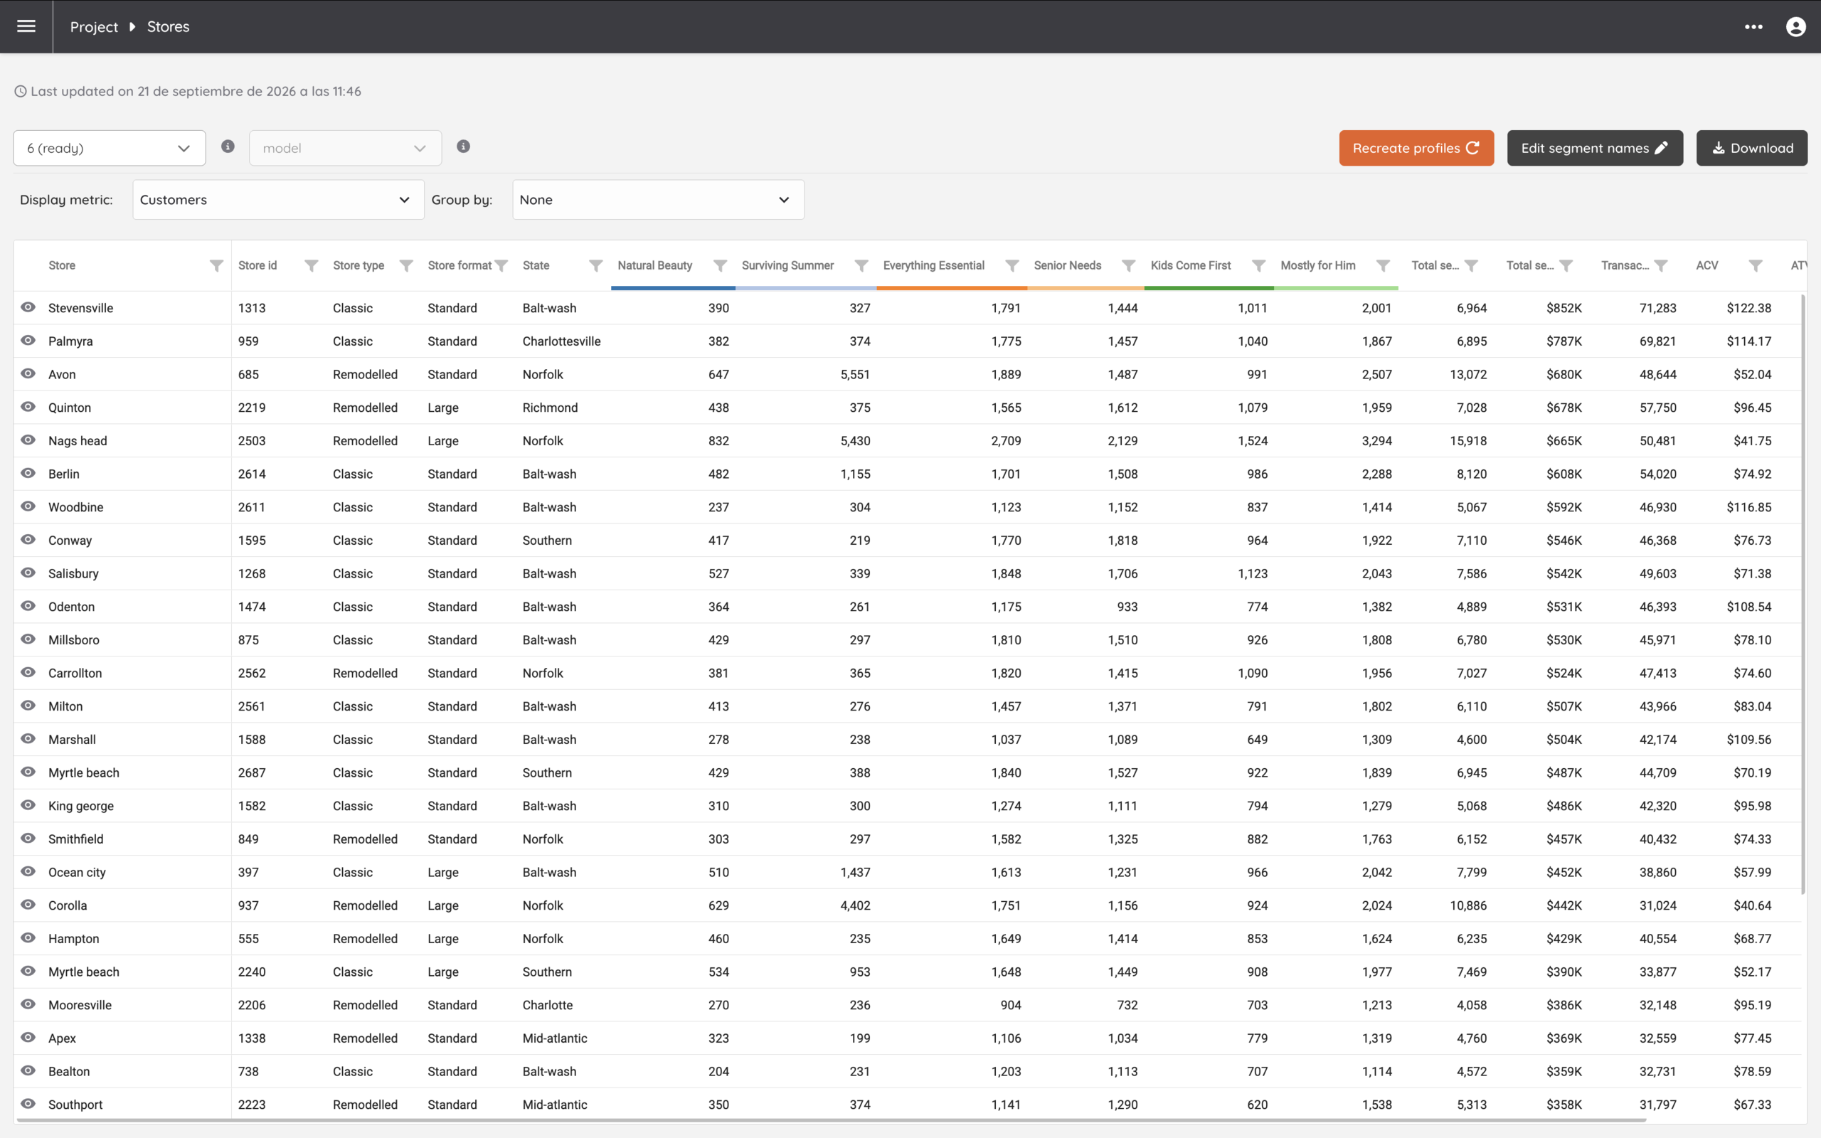Click the vertical table scrollbar
This screenshot has height=1138, width=1821.
pos(1803,595)
